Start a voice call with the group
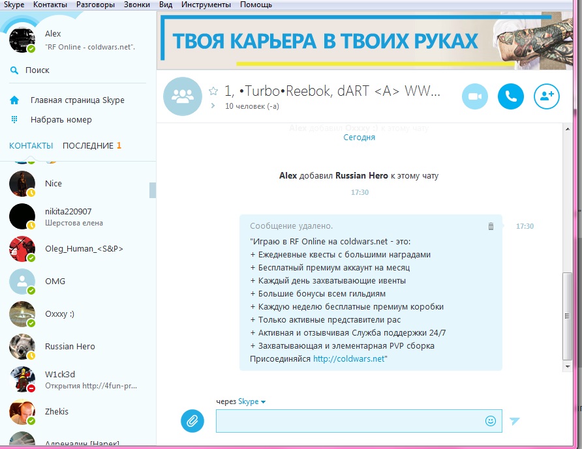Screen dimensions: 582x449 coord(511,96)
